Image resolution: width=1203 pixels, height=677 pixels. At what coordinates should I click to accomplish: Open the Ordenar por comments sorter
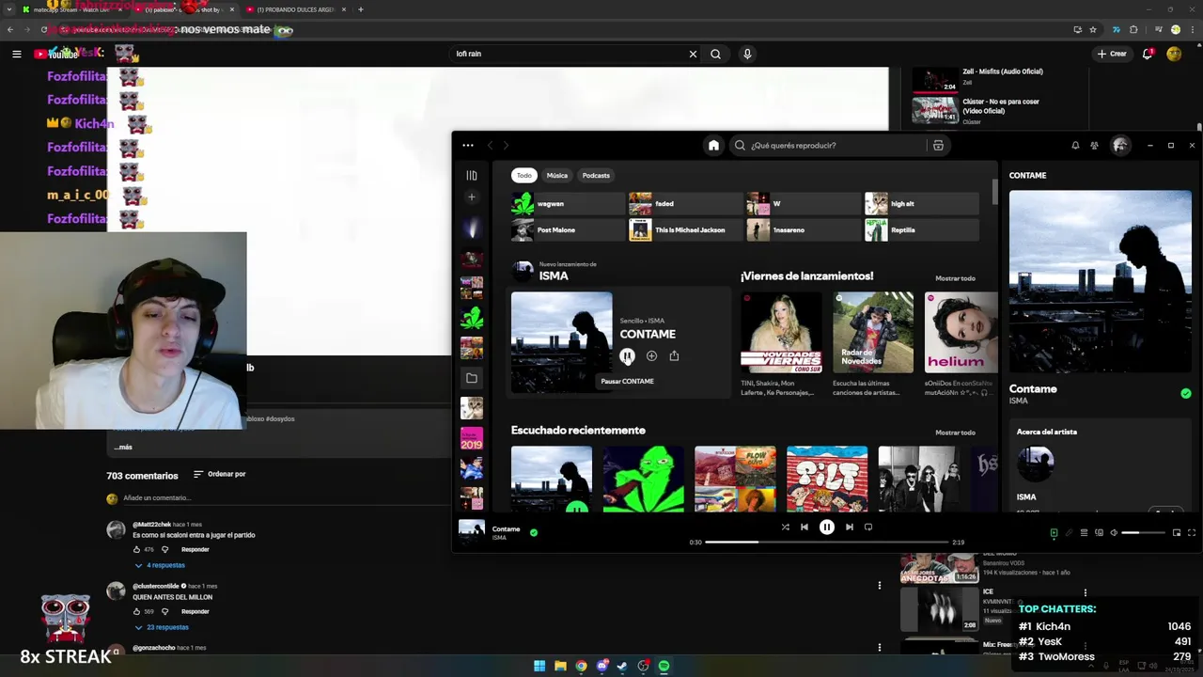coord(220,474)
